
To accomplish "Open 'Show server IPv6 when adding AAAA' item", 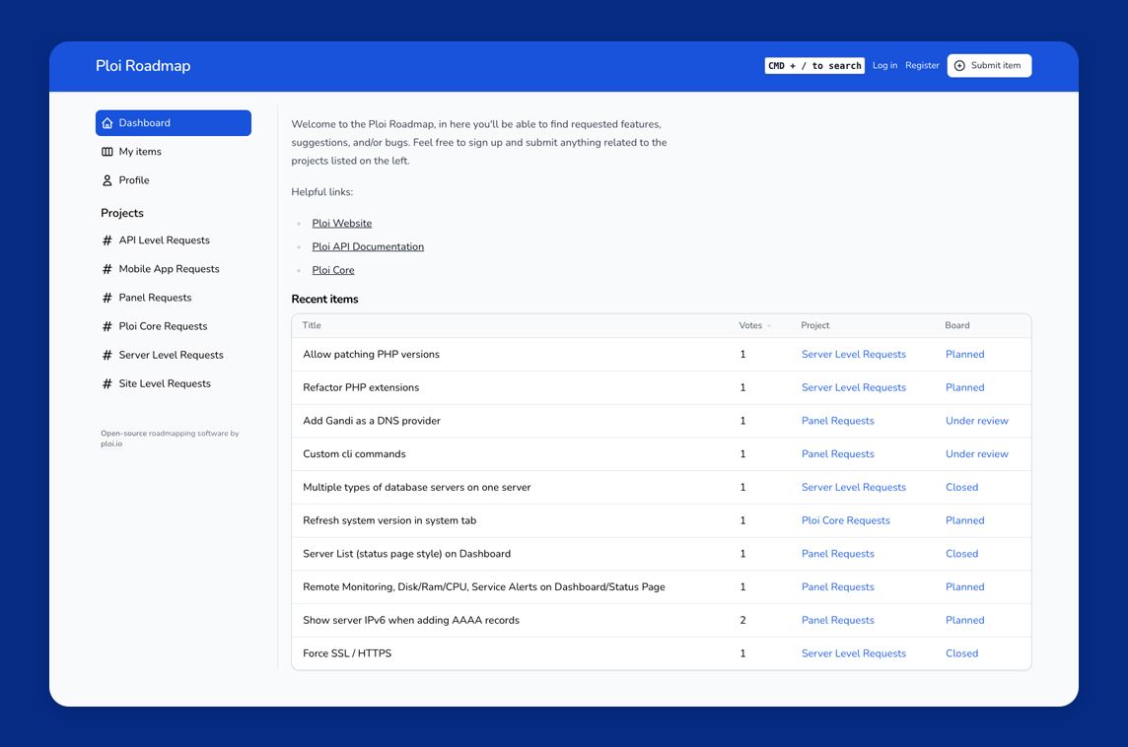I will point(411,621).
